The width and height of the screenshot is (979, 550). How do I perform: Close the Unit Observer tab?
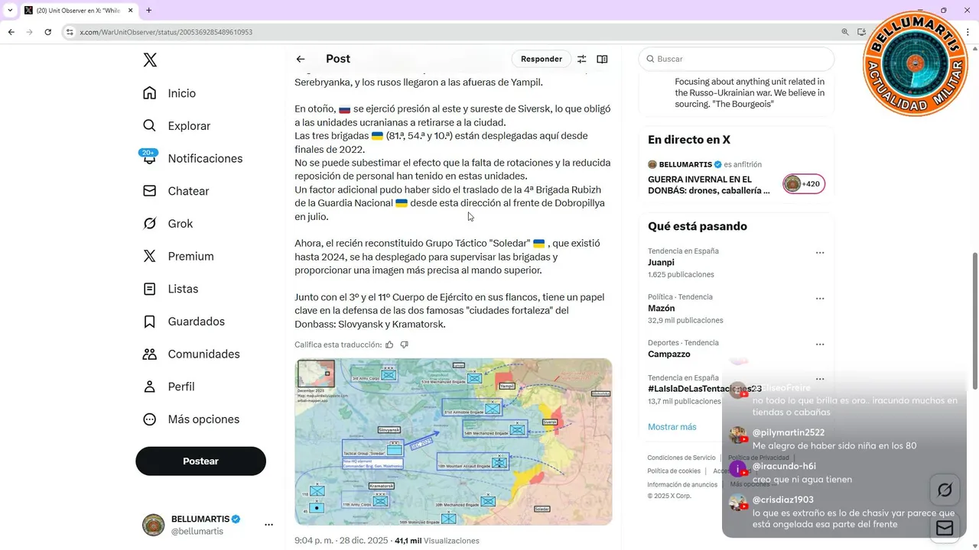pos(129,11)
